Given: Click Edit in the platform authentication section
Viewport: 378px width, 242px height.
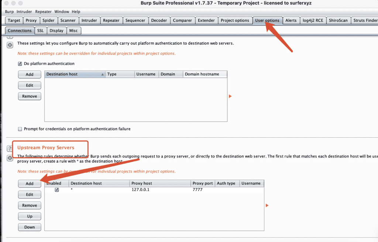Looking at the screenshot, I should click(30, 85).
